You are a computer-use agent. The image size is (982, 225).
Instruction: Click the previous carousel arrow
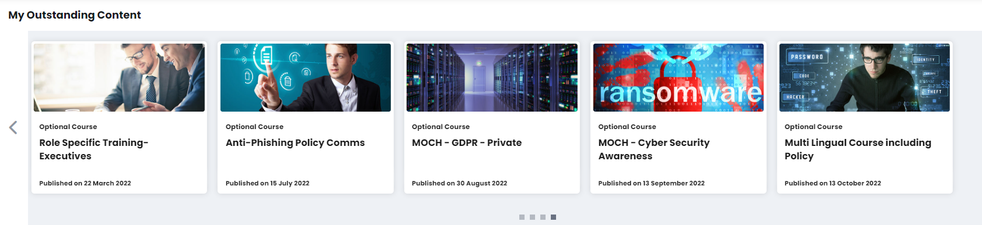pos(13,127)
